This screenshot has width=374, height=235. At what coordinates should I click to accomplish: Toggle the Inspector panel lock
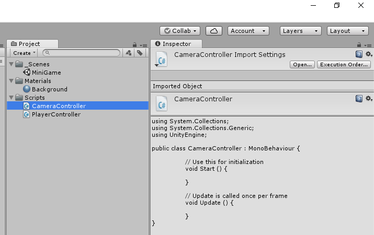coord(359,45)
